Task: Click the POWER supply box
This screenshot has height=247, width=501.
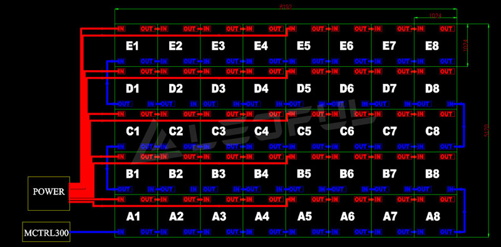Action: tap(49, 193)
